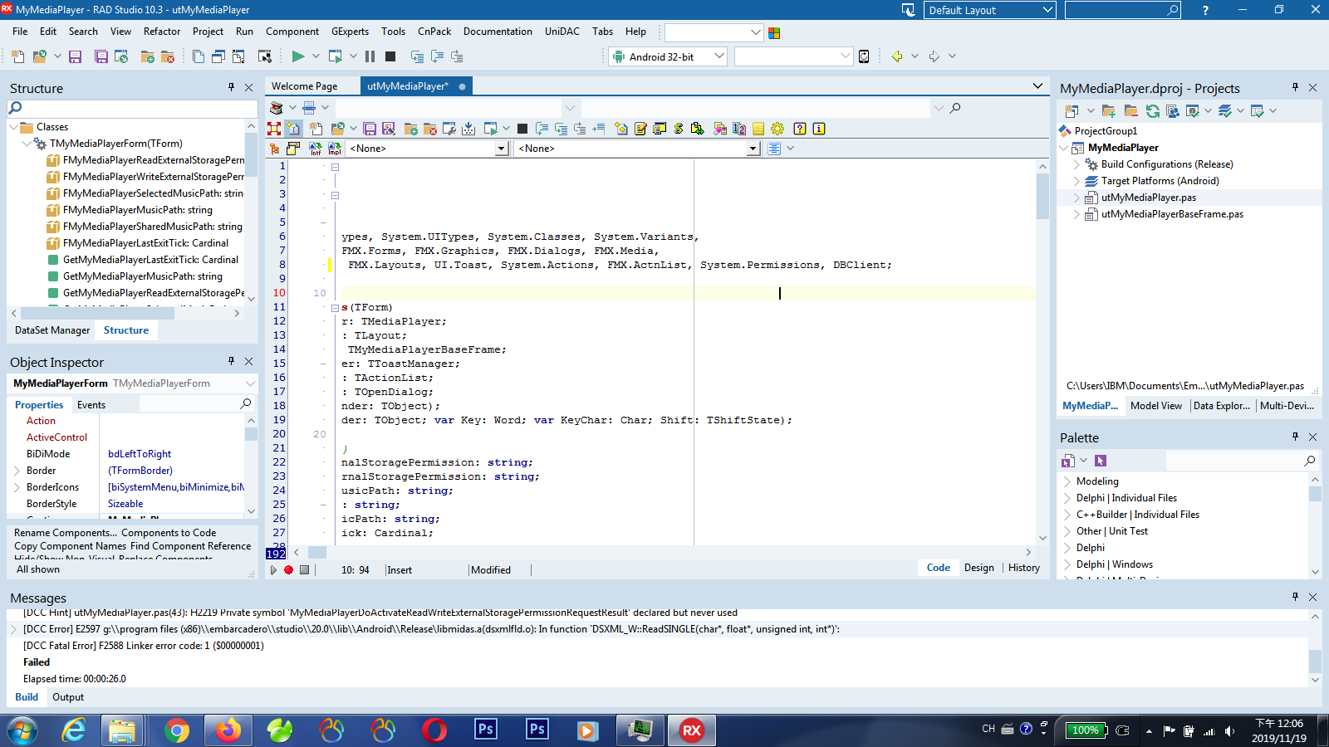Expand the Modeling palette category

pos(1068,481)
